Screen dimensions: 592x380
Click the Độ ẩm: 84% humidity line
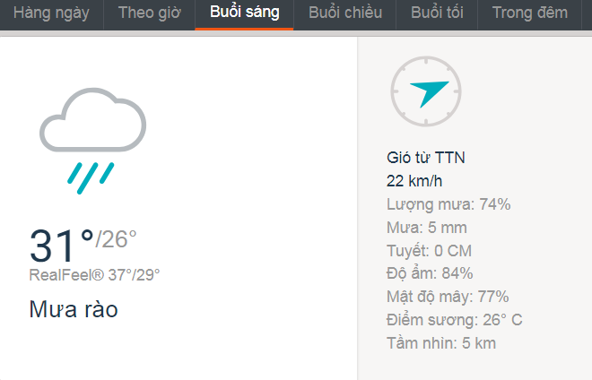[430, 273]
